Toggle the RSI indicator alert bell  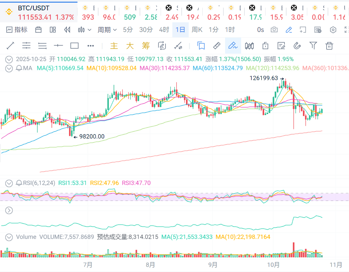pyautogui.click(x=19, y=183)
